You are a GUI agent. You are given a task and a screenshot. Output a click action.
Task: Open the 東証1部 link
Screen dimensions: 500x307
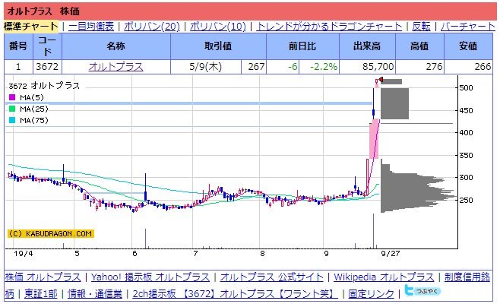click(41, 293)
